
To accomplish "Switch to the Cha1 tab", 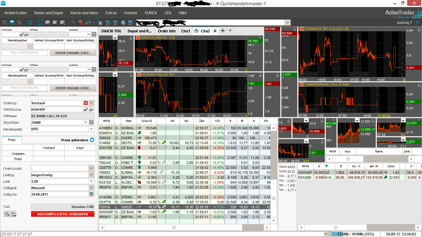I will click(x=186, y=31).
